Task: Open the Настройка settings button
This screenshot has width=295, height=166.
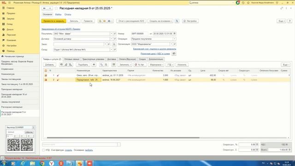Action: coord(190,21)
